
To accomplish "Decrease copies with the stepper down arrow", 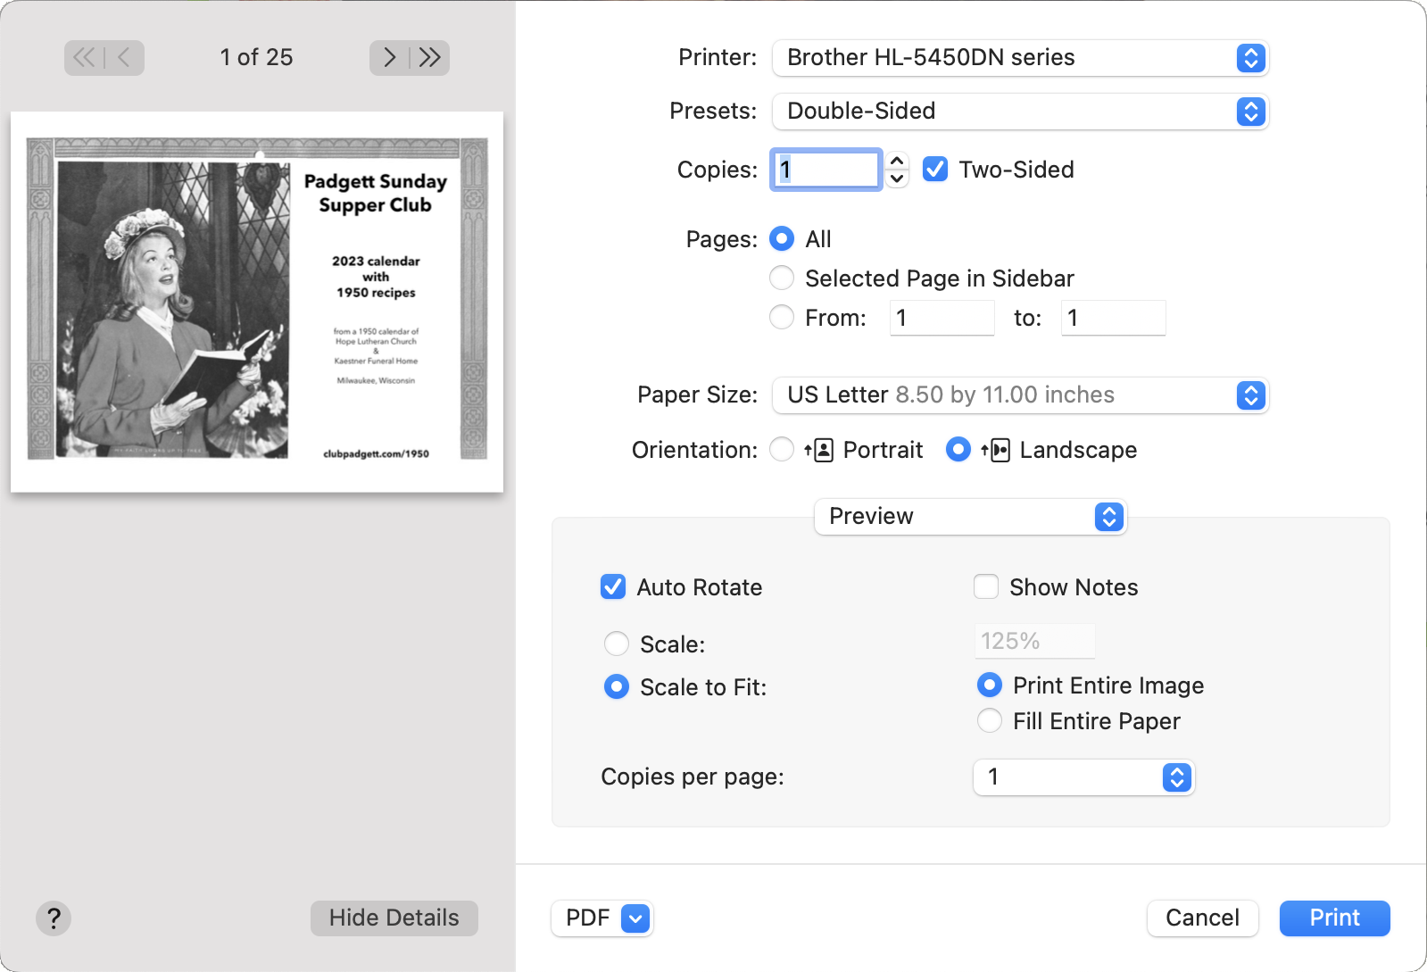I will click(898, 179).
